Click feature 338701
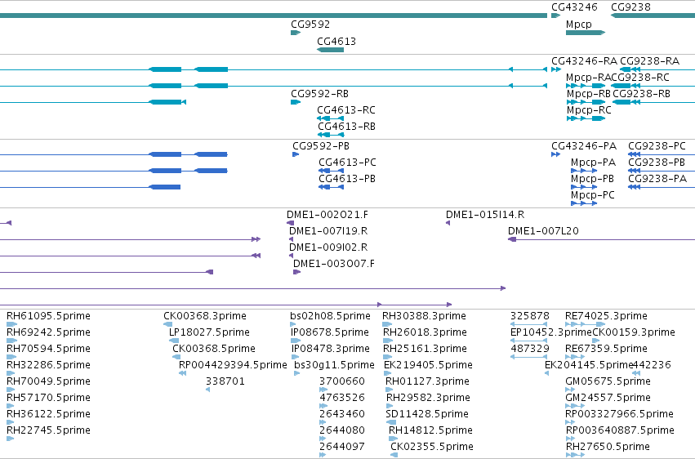Viewport: 695px width, 459px height. pos(208,390)
